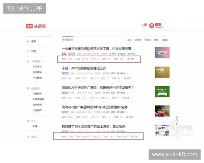The height and width of the screenshot is (163, 204).
Task: Open article 所谓的APP运营推广渠道
Action: click(x=98, y=88)
